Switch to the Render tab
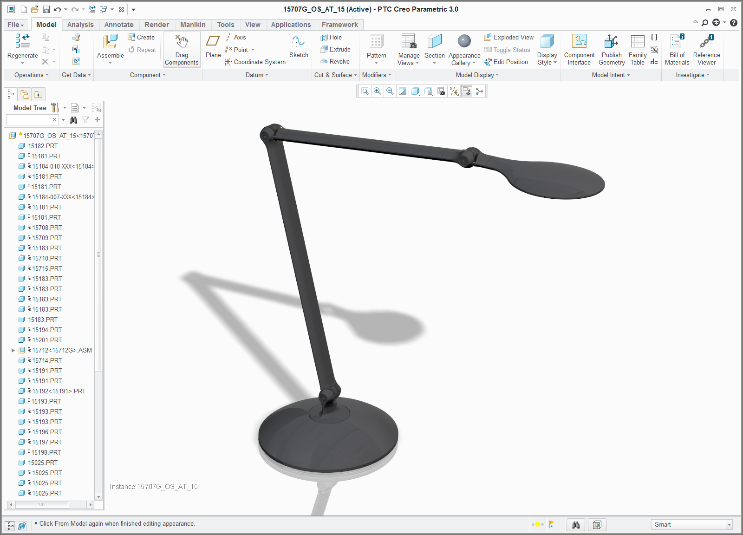This screenshot has height=535, width=743. pos(156,25)
